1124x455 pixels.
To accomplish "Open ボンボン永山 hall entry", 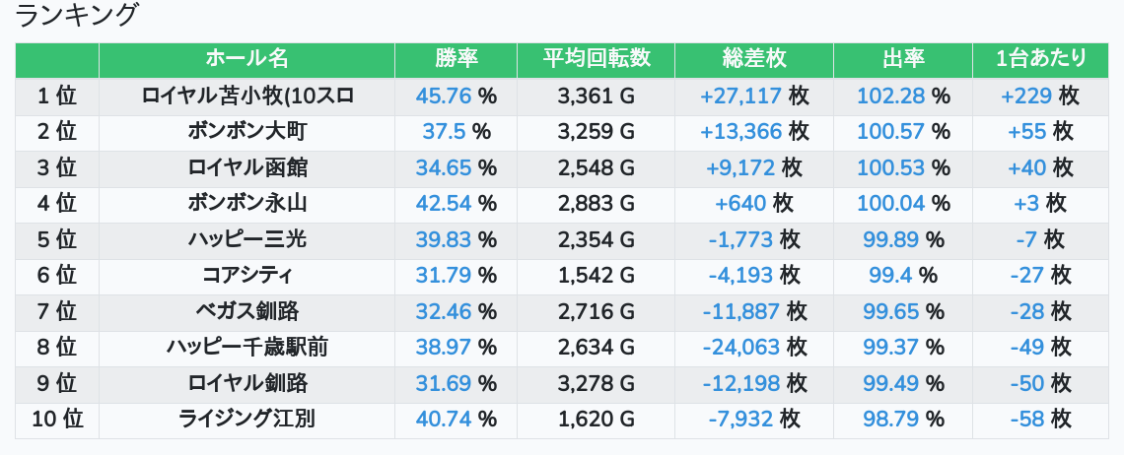I will [x=246, y=204].
